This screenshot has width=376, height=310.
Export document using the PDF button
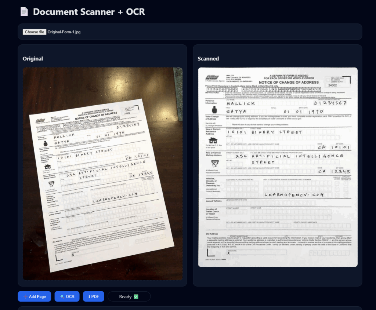93,296
